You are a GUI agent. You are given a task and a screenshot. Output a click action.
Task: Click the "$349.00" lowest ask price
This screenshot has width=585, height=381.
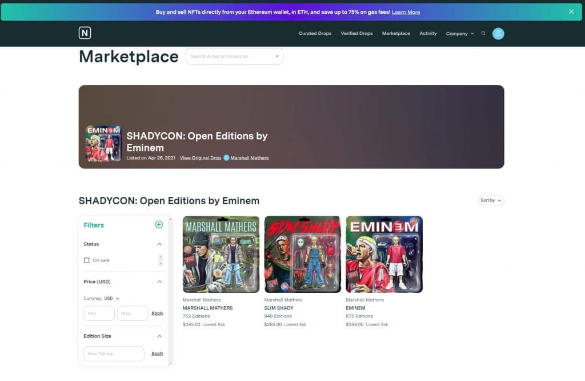pos(354,324)
